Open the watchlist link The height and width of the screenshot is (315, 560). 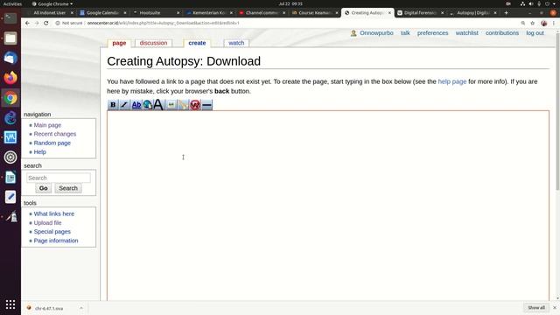point(466,33)
